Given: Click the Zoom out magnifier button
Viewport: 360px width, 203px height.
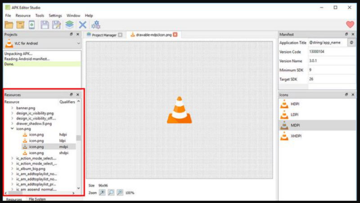Looking at the screenshot, I should [120, 193].
